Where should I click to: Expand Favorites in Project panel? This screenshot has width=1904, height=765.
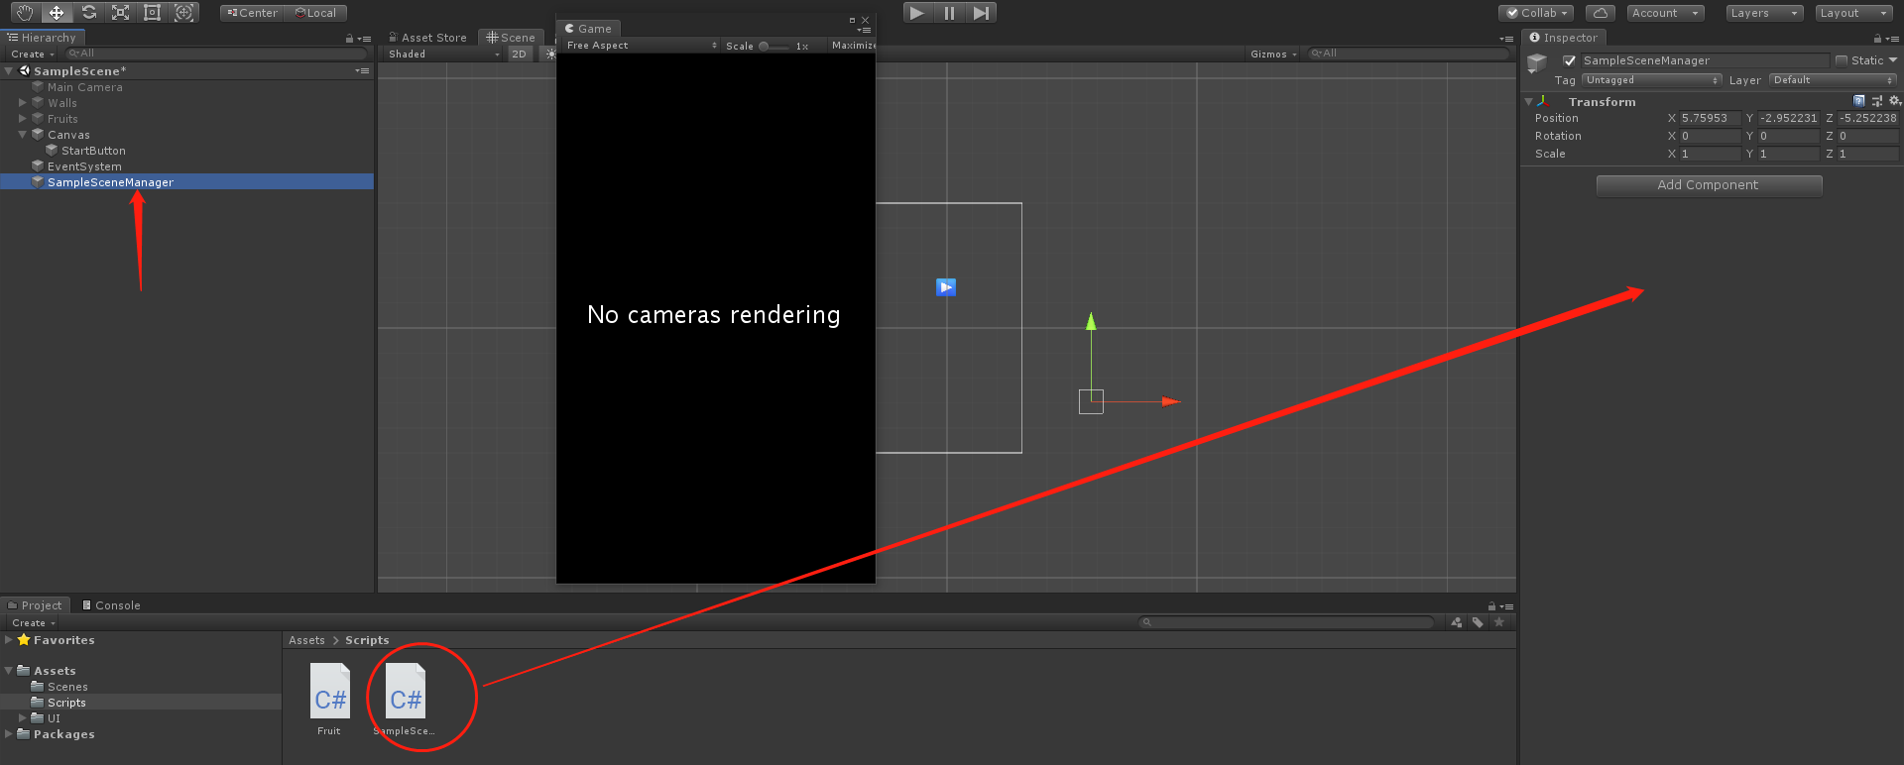(x=9, y=640)
